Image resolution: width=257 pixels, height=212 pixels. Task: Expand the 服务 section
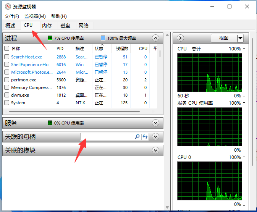(155, 123)
